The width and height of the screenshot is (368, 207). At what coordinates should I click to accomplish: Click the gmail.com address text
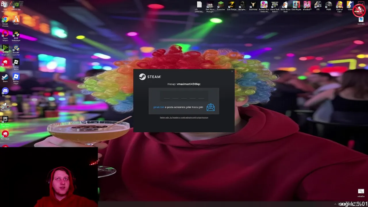(x=159, y=107)
